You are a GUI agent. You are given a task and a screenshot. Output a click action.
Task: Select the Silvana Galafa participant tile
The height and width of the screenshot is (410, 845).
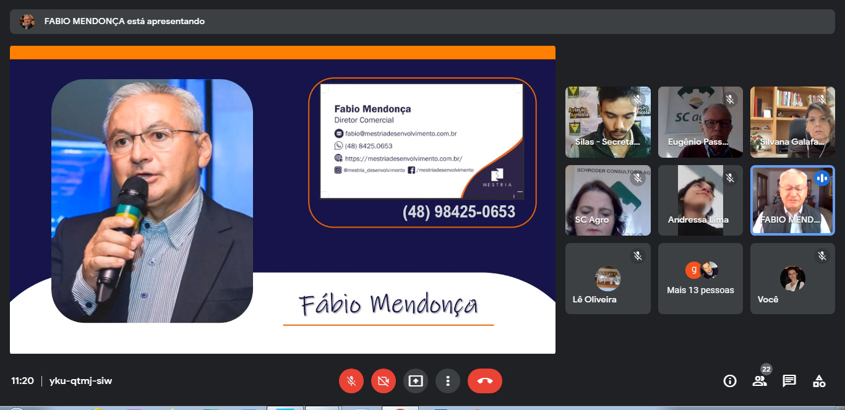click(x=792, y=122)
